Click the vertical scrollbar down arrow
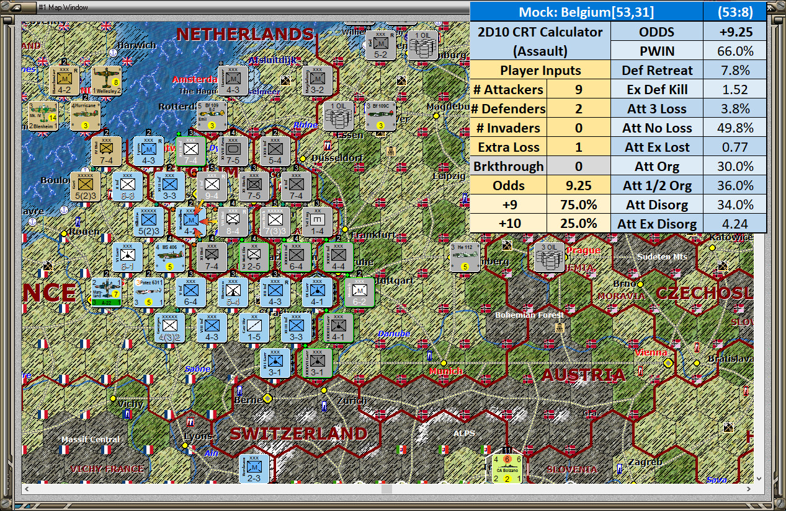The width and height of the screenshot is (786, 511). tap(759, 478)
